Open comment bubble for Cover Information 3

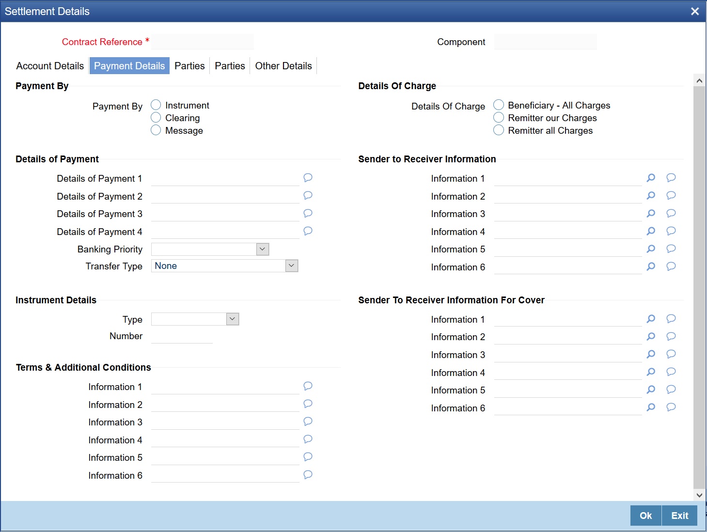[671, 354]
